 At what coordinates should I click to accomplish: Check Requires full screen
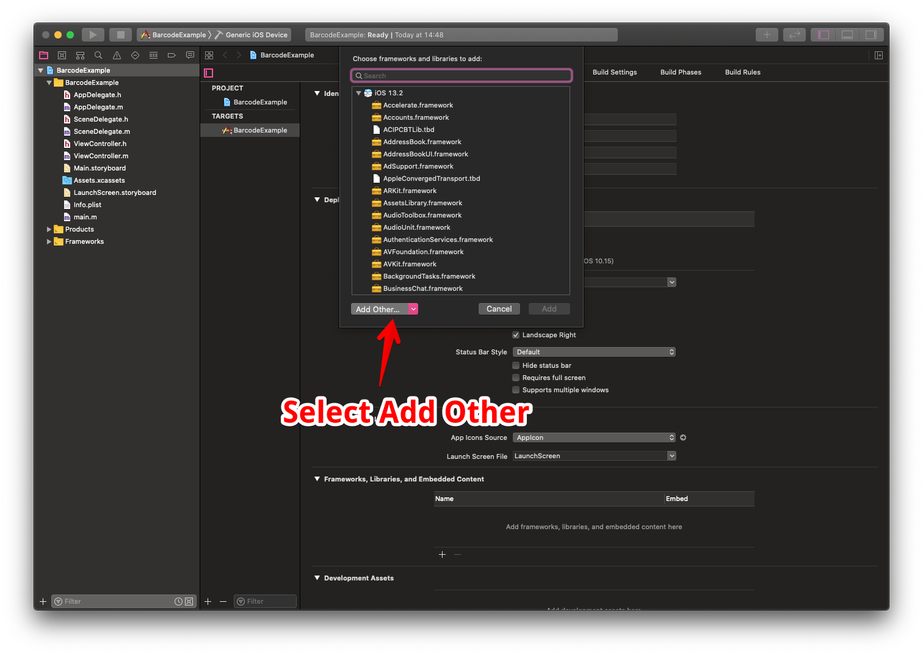tap(516, 378)
